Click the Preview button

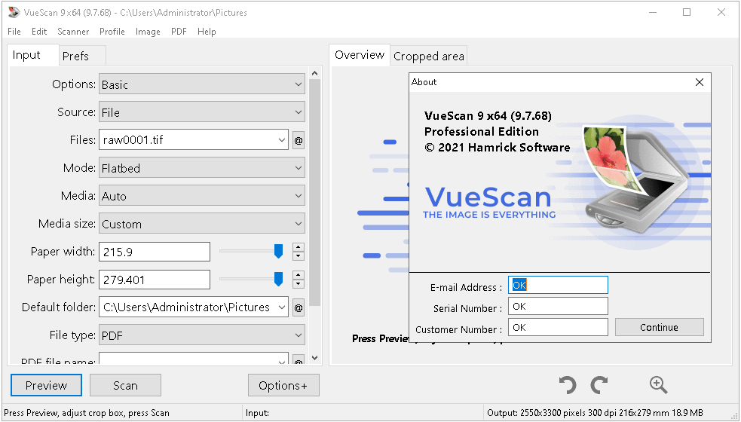click(46, 385)
